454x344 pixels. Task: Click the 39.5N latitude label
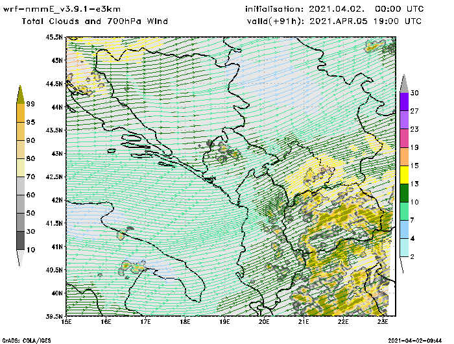[x=54, y=317]
